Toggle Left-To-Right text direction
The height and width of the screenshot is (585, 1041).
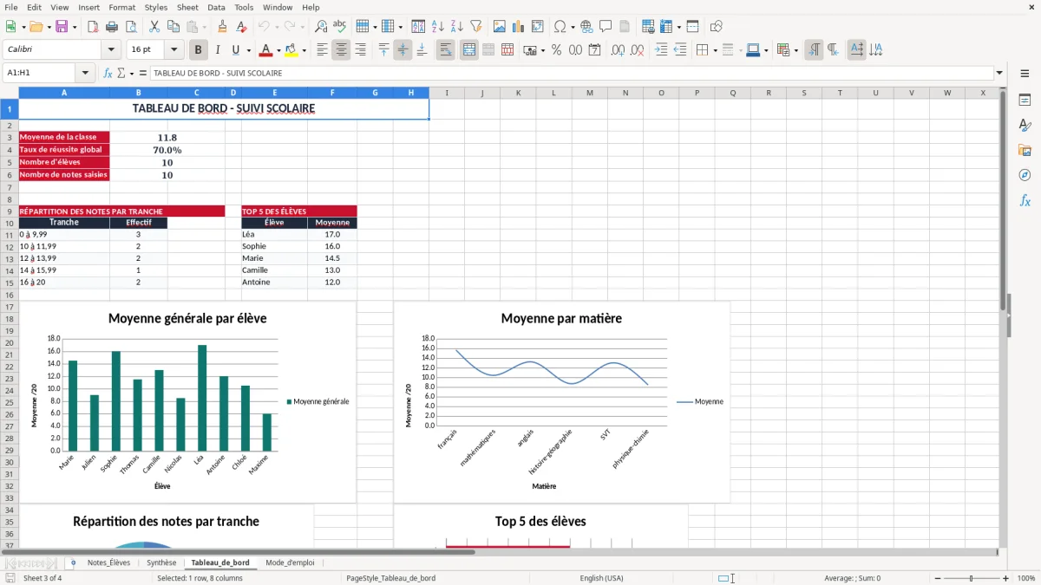(814, 50)
